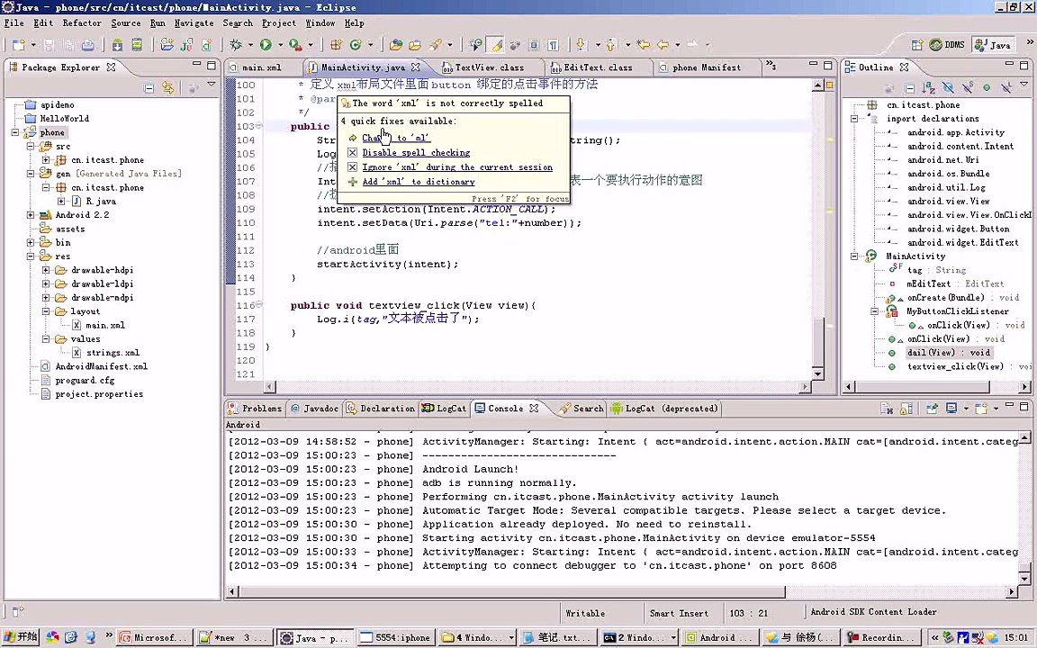The width and height of the screenshot is (1037, 648).
Task: Open the Refactor menu
Action: pyautogui.click(x=81, y=23)
